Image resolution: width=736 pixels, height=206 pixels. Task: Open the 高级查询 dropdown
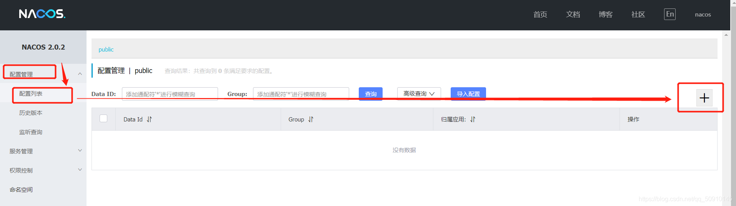pos(419,94)
